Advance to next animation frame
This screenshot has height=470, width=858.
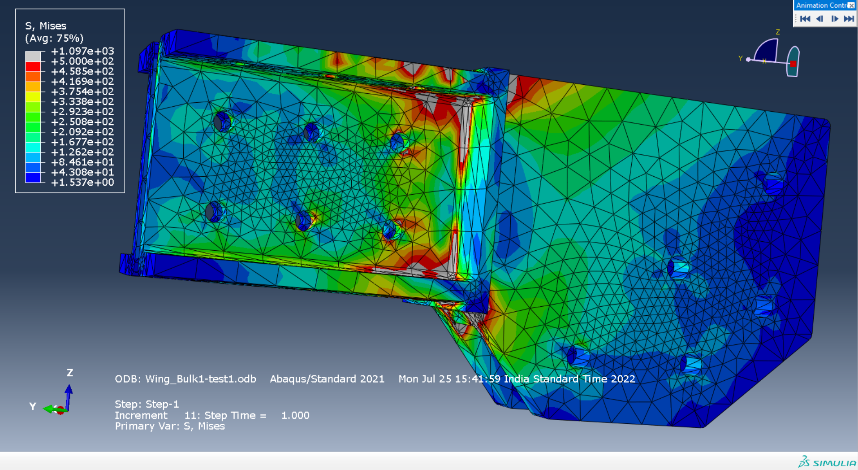coord(835,19)
